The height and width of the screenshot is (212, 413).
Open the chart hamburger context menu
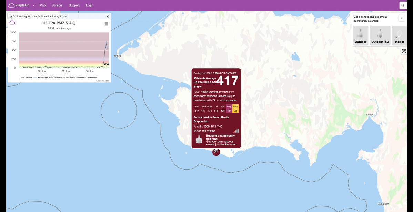(x=107, y=24)
